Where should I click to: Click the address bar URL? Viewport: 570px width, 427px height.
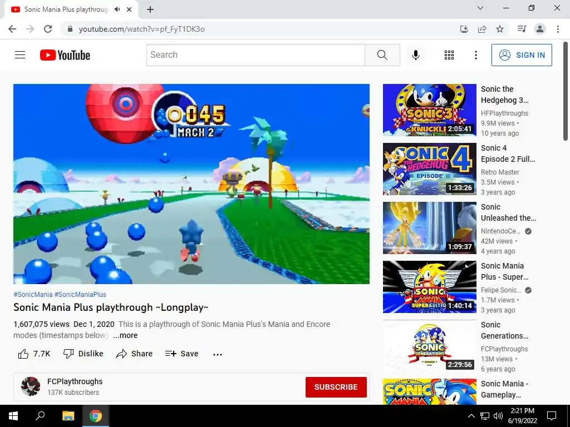click(x=142, y=29)
